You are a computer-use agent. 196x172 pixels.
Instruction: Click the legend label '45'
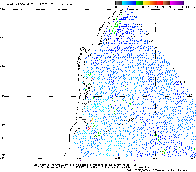[177, 7]
